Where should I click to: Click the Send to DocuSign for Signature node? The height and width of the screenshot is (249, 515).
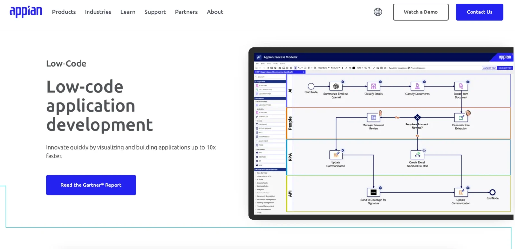point(373,192)
